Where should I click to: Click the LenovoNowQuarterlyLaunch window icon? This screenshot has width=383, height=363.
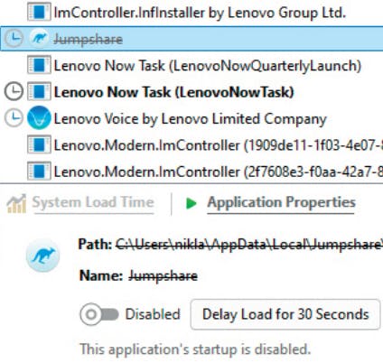(x=39, y=65)
